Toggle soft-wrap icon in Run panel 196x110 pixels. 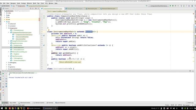(x=6, y=79)
